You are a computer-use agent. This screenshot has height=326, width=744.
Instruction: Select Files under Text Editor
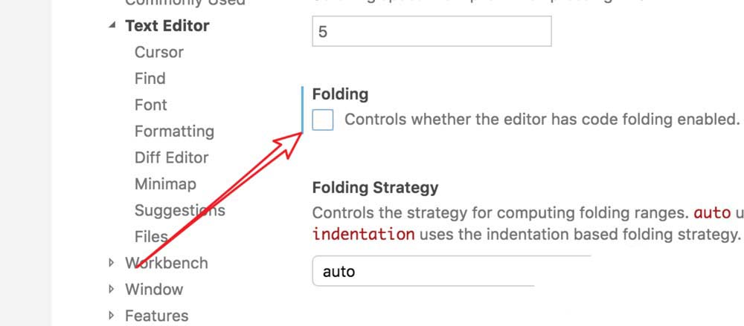151,237
